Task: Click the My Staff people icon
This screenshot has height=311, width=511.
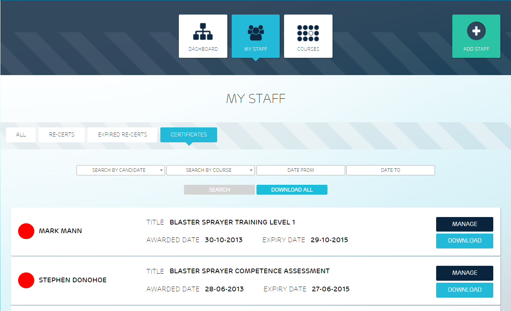Action: [256, 32]
